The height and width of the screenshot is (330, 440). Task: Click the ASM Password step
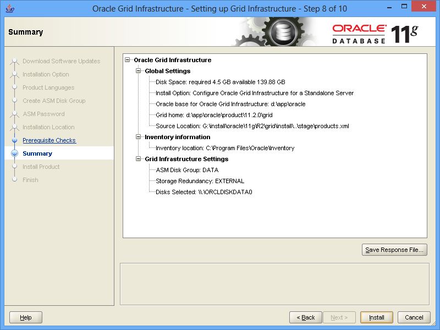coord(43,114)
